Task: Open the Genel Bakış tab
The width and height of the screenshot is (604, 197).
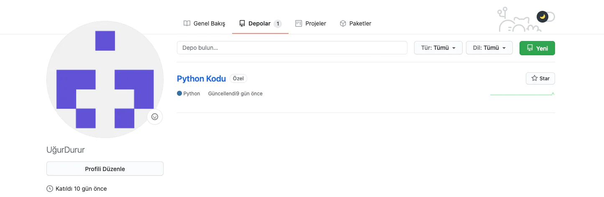Action: pos(205,23)
